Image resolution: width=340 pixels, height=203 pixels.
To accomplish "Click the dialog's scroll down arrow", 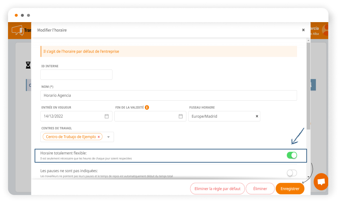I will pyautogui.click(x=308, y=177).
